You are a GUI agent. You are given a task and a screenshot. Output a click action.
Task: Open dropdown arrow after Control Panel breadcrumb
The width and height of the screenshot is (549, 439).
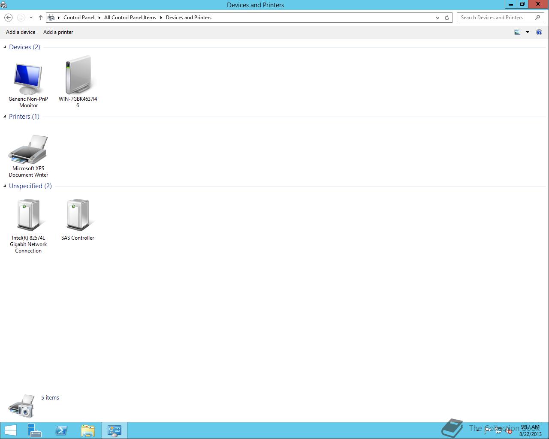(x=100, y=18)
